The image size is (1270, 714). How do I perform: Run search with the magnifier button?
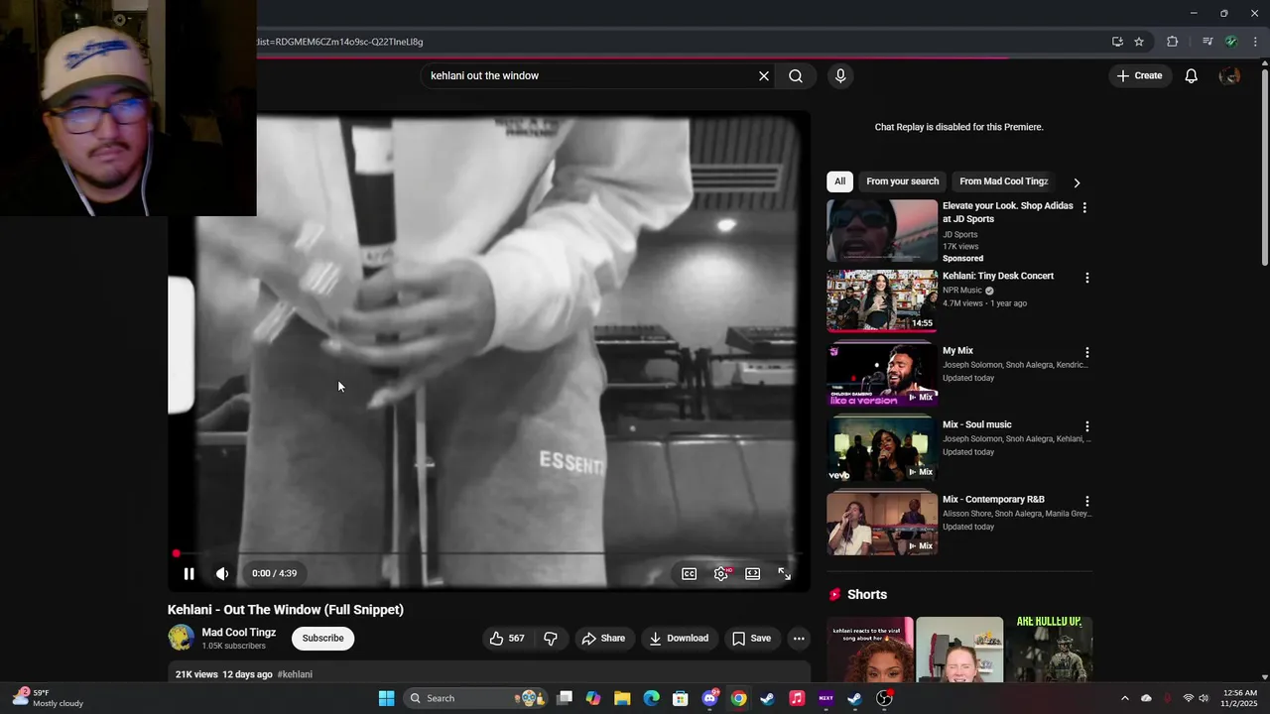coord(796,75)
